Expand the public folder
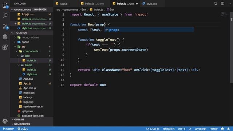Screen dimensions: 233x131 [x=15, y=42]
